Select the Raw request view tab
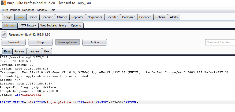 coord(7,51)
